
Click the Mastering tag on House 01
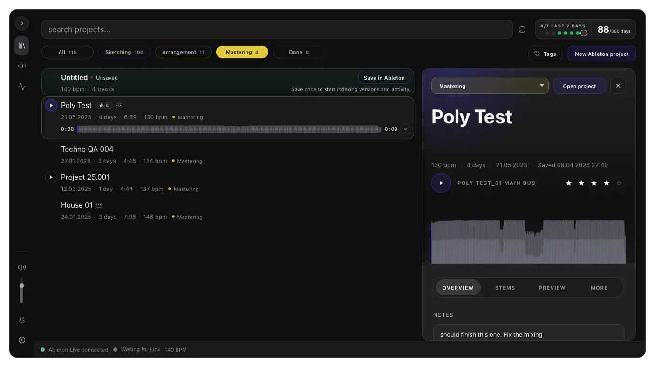187,217
